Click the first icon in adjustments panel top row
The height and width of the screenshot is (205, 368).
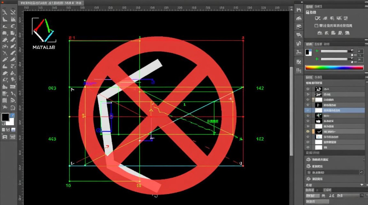pyautogui.click(x=317, y=18)
